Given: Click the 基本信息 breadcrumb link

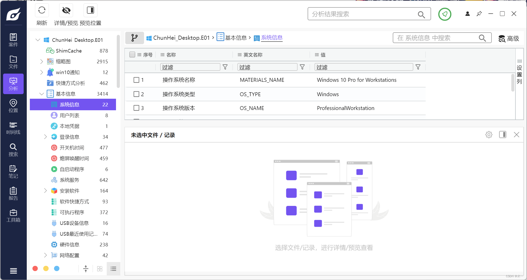Looking at the screenshot, I should (236, 38).
